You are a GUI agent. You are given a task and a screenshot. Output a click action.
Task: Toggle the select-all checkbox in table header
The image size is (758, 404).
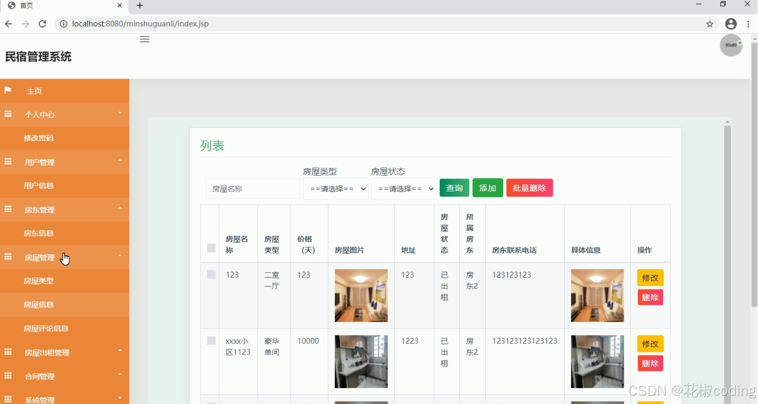pyautogui.click(x=210, y=248)
